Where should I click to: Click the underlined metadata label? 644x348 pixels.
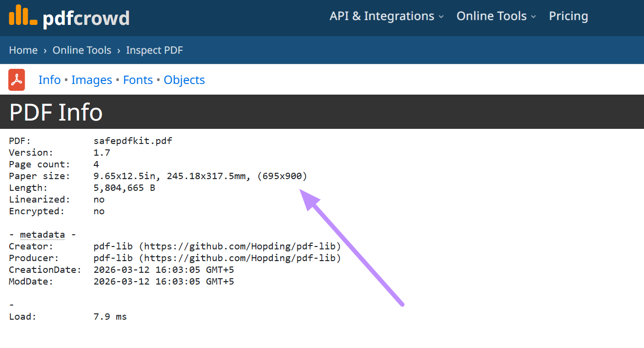click(42, 235)
